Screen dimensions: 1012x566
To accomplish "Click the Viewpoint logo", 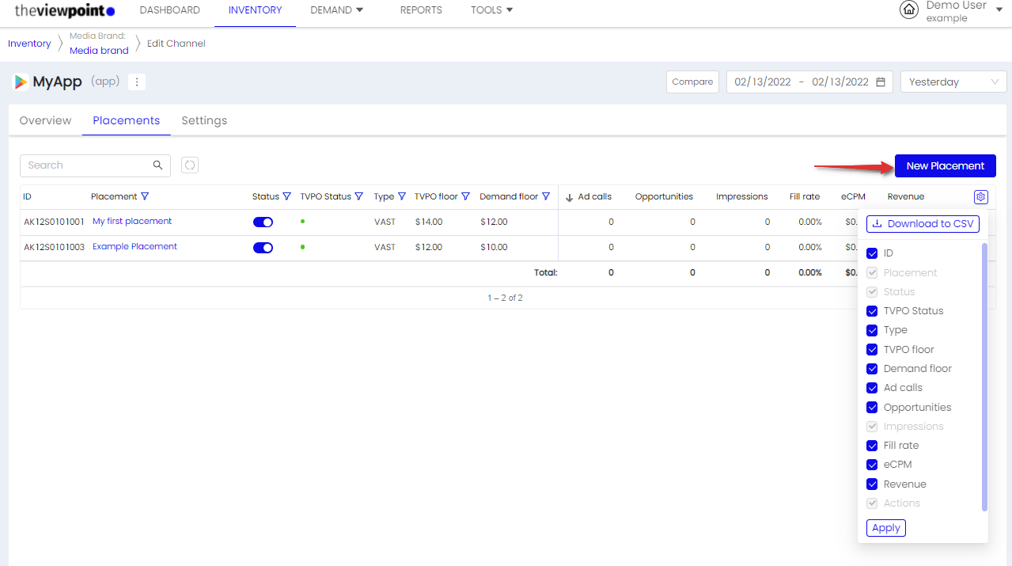I will [65, 10].
